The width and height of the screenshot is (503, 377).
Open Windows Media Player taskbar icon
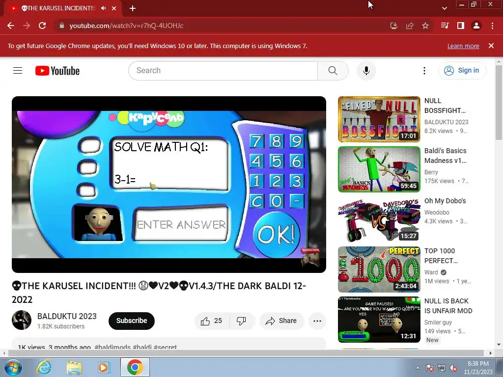tap(104, 367)
